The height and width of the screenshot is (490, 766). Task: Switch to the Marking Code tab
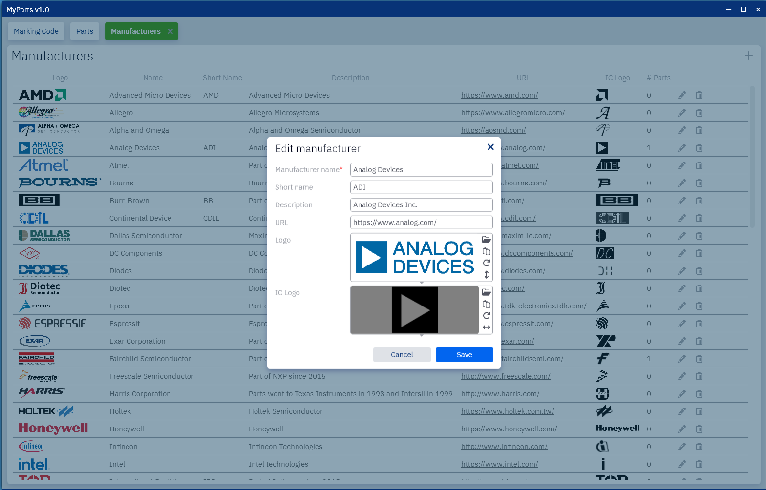coord(36,31)
